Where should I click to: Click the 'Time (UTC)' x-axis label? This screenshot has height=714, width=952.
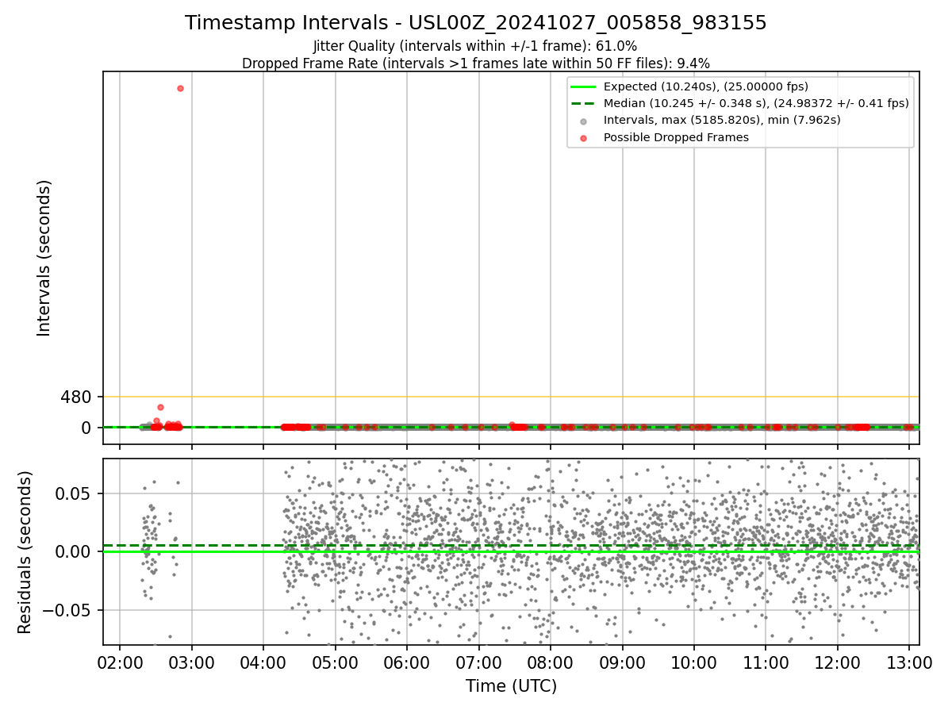(x=511, y=686)
